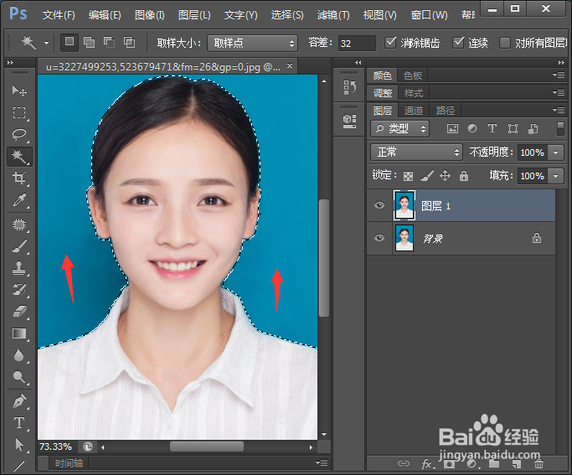Select the Horizontal Type tool in toolbox
Viewport: 572px width, 475px height.
19,422
